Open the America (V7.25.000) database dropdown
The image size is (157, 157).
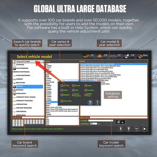tap(28, 62)
